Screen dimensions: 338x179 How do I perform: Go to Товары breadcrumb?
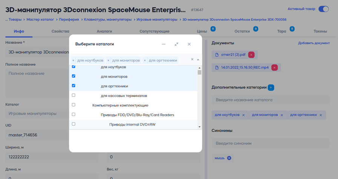click(15, 20)
